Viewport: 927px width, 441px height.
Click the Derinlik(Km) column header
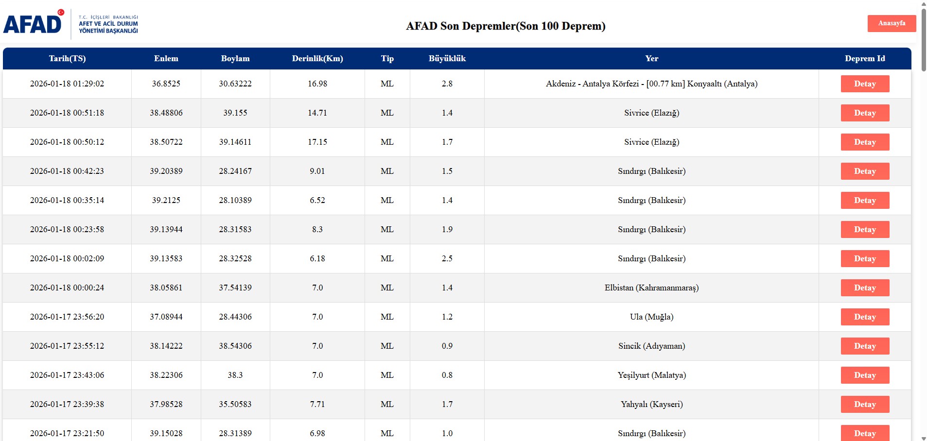coord(317,58)
